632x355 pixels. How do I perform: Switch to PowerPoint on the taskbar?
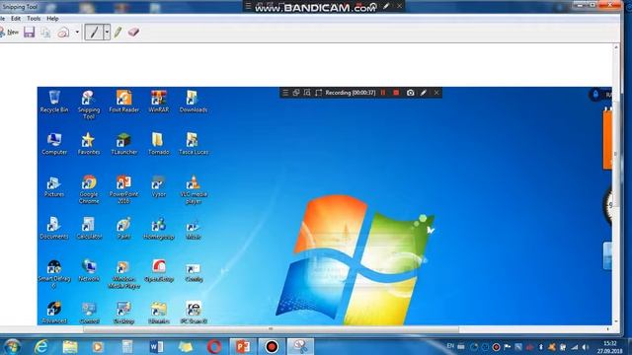tap(243, 346)
